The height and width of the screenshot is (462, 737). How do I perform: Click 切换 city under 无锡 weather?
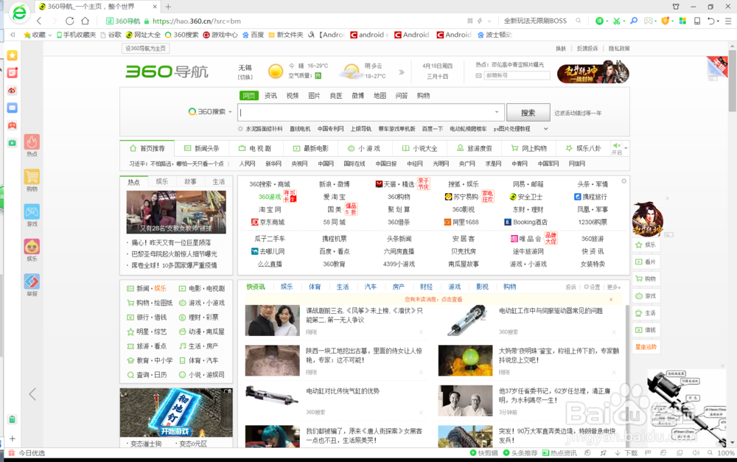click(x=245, y=77)
